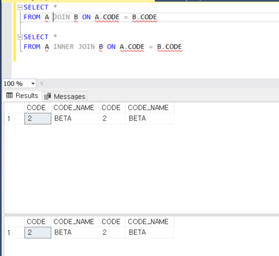The height and width of the screenshot is (256, 279).
Task: Click first CODE column header in top grid
Action: pos(38,108)
